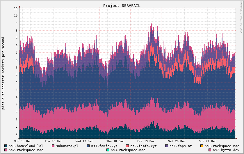Viewport: 244px width, 154px height.
Task: Select the ns7.kytta.dev legend color swatch
Action: (210, 150)
